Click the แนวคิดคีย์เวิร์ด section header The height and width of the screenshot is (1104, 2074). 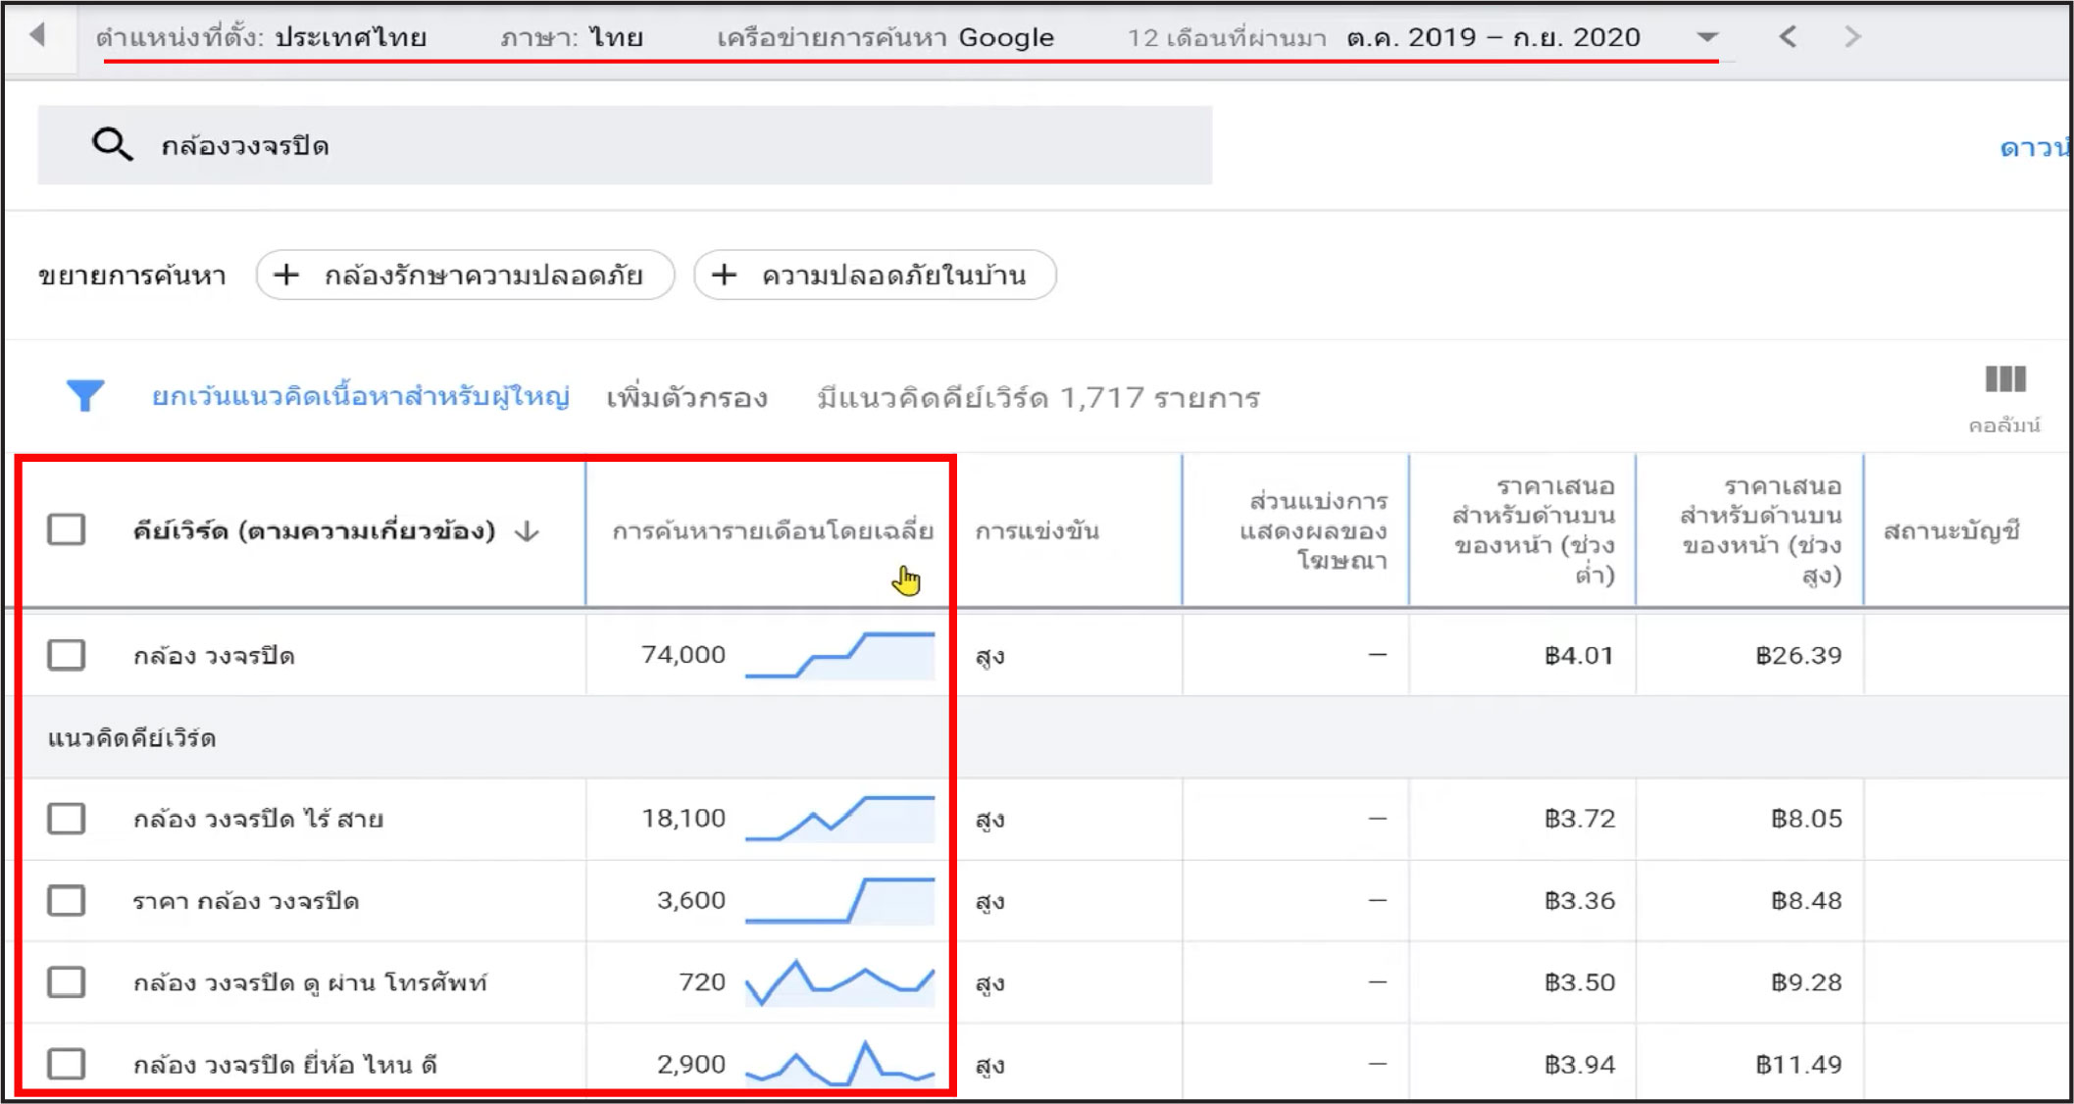[x=131, y=737]
